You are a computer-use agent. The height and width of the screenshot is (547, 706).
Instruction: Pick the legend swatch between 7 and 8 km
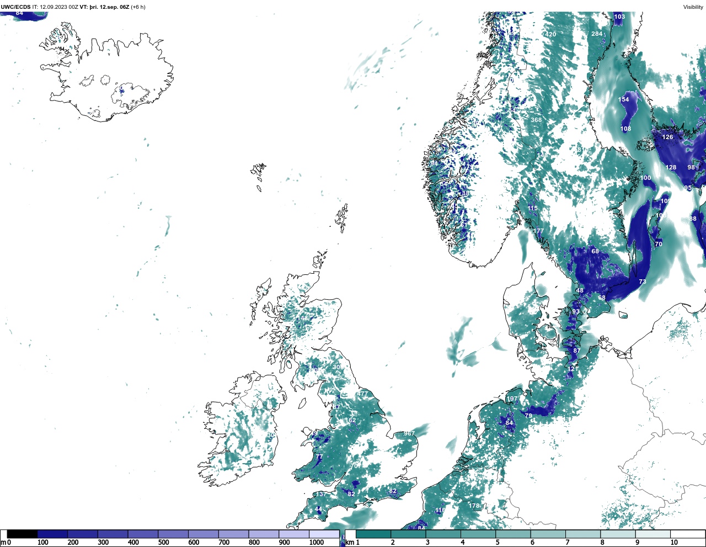pyautogui.click(x=583, y=534)
